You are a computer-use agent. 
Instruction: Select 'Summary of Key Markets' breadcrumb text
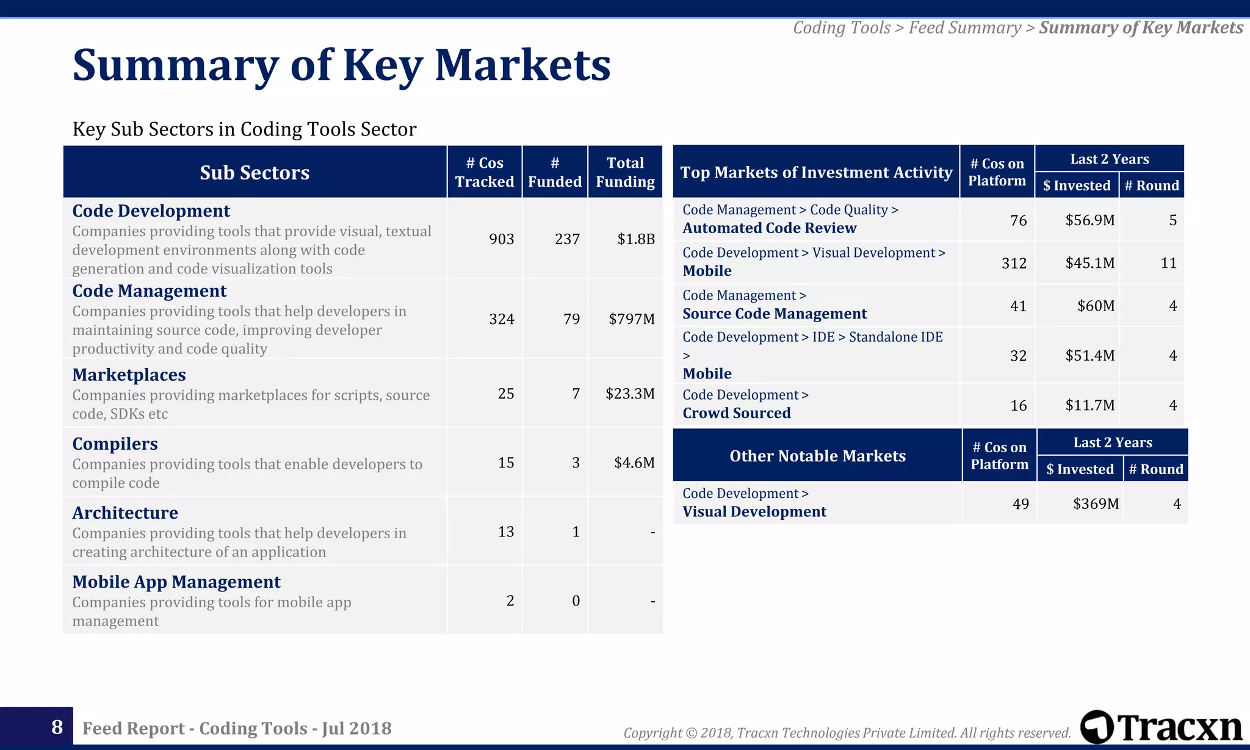click(1141, 27)
